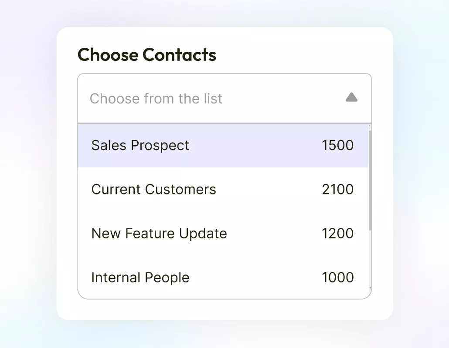Click the Choose Contacts heading
449x348 pixels.
(146, 55)
